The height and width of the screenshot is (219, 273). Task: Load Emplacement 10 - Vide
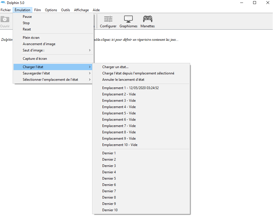(141, 145)
